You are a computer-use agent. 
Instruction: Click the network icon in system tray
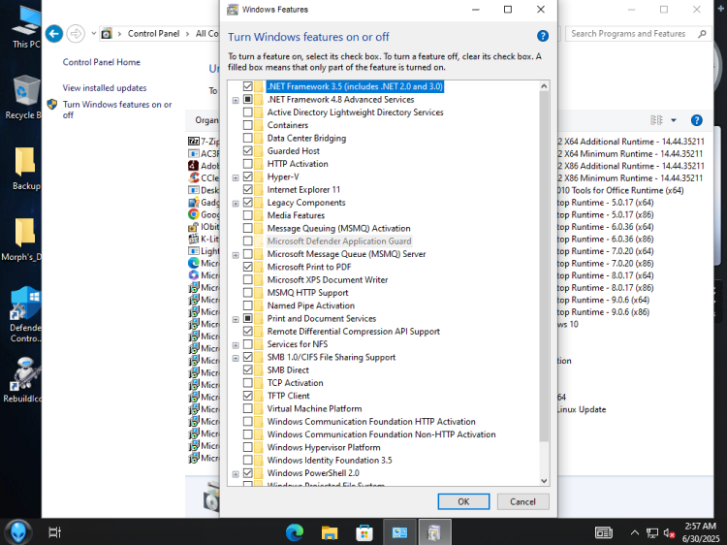coord(652,533)
